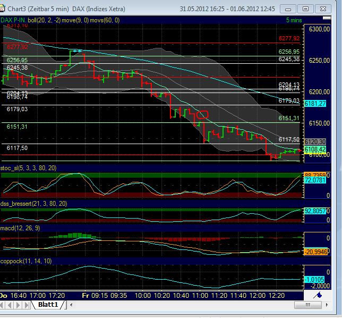The width and height of the screenshot is (342, 318).
Task: Click the blue flag icon beside time axis
Action: click(318, 295)
